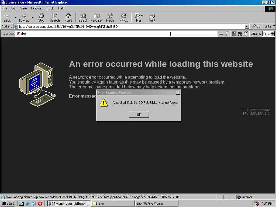Viewport: 276px width, 207px height.
Task: Click the Quality PNG value field
Action: point(267,34)
